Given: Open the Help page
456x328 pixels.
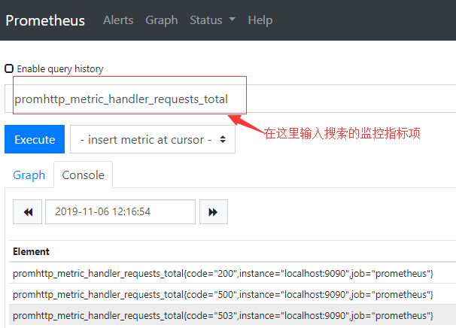Looking at the screenshot, I should pyautogui.click(x=260, y=20).
